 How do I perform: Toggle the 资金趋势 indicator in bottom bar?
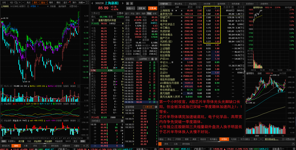click(x=48, y=141)
